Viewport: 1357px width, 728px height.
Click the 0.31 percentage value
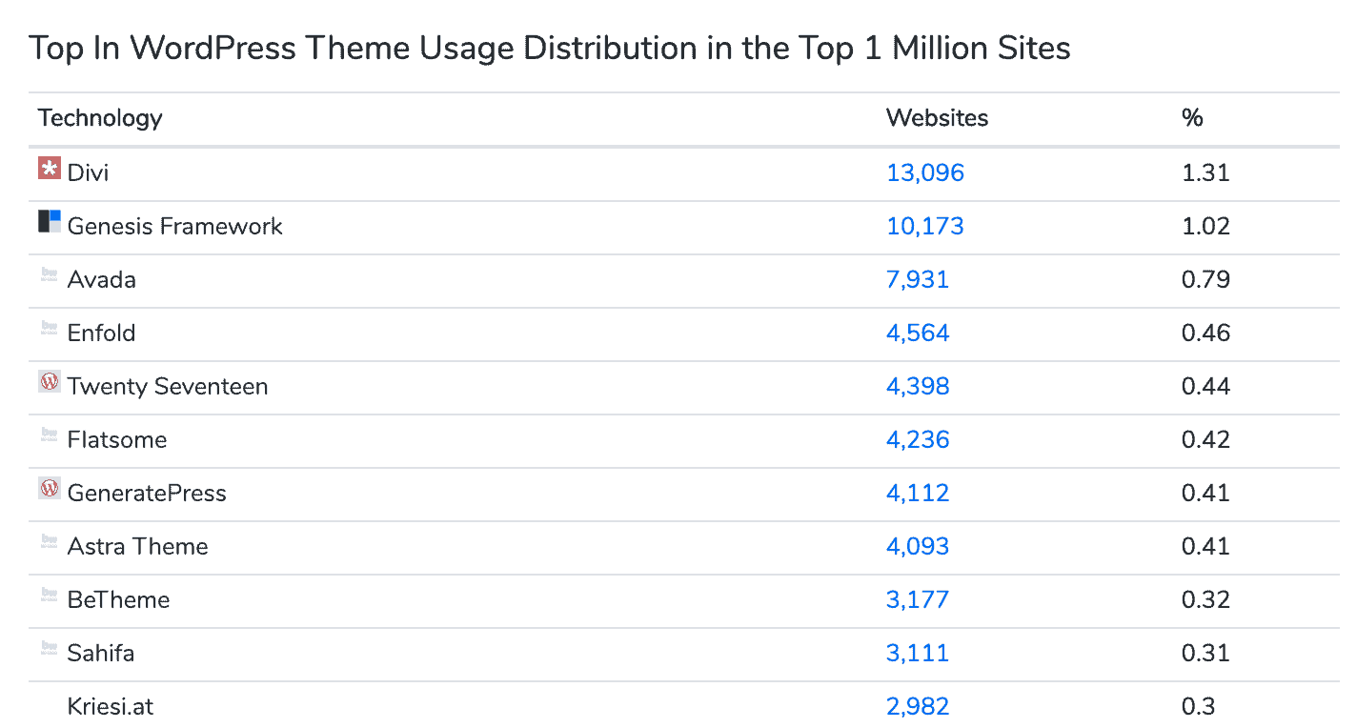pos(1205,653)
